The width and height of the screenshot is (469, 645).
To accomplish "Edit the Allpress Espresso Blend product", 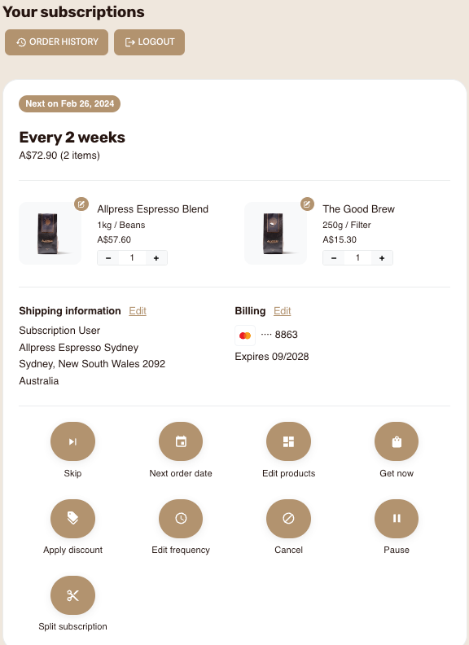I will (x=81, y=204).
